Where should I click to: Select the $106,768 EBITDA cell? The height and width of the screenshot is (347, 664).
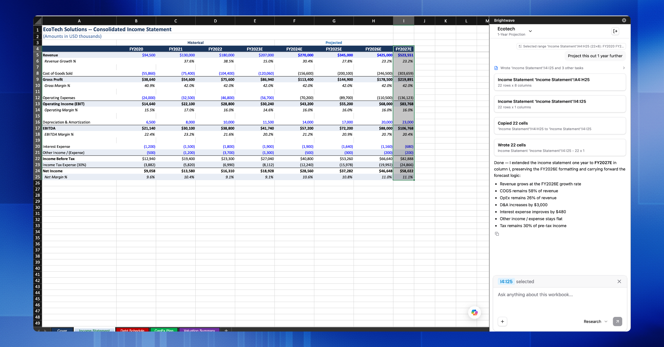[403, 128]
